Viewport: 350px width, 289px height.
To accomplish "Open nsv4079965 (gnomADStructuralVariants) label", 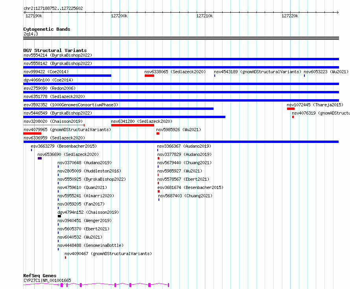I will [67, 130].
